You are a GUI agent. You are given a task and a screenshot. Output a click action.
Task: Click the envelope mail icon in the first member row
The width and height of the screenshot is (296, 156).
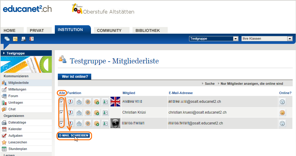[x=79, y=102]
